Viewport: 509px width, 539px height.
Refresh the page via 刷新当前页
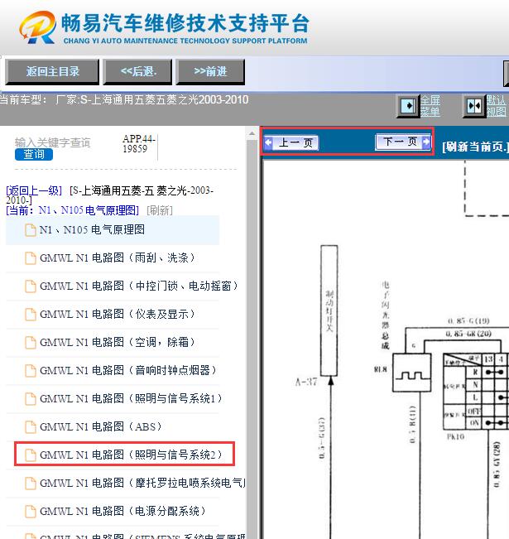point(475,147)
